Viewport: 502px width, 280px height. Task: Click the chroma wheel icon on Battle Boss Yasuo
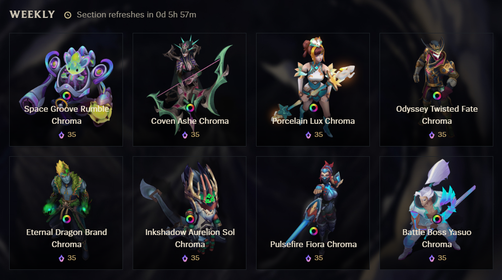[x=437, y=219]
